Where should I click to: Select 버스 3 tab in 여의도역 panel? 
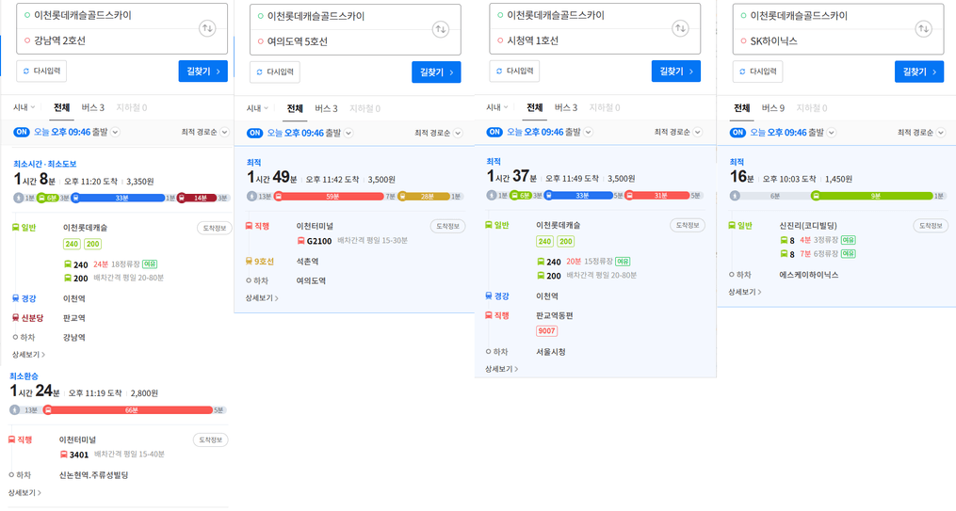[x=326, y=108]
